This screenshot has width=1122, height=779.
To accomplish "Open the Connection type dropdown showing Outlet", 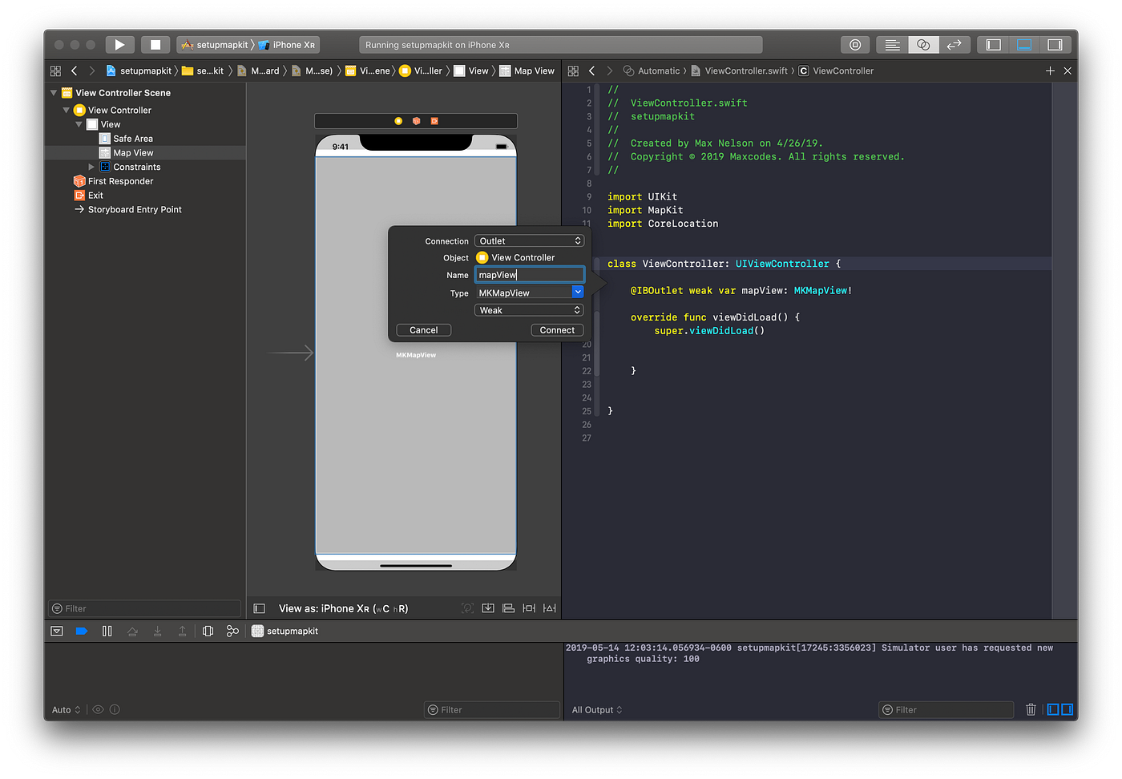I will (529, 240).
